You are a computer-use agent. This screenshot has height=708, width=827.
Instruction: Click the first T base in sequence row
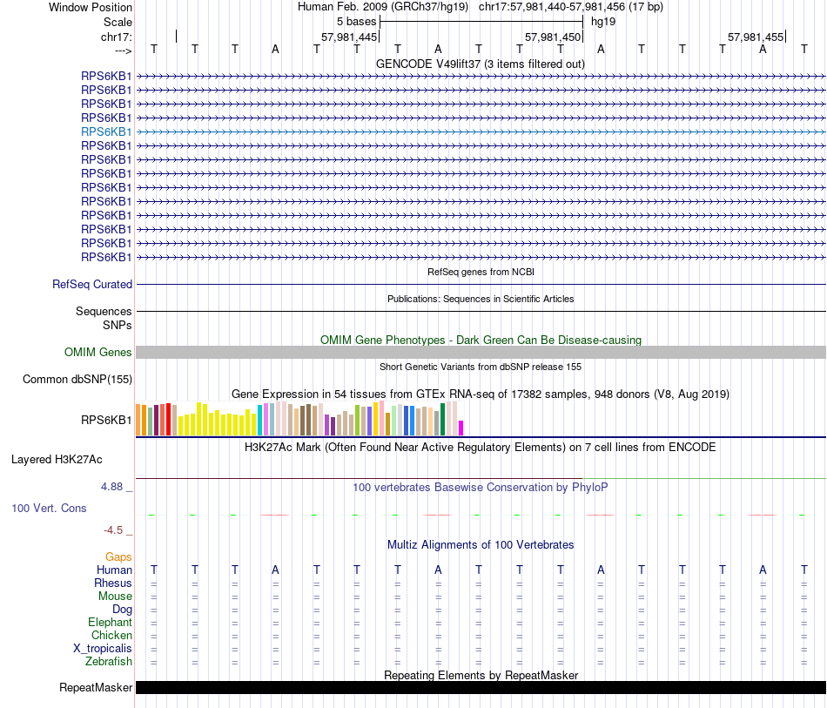click(x=154, y=49)
